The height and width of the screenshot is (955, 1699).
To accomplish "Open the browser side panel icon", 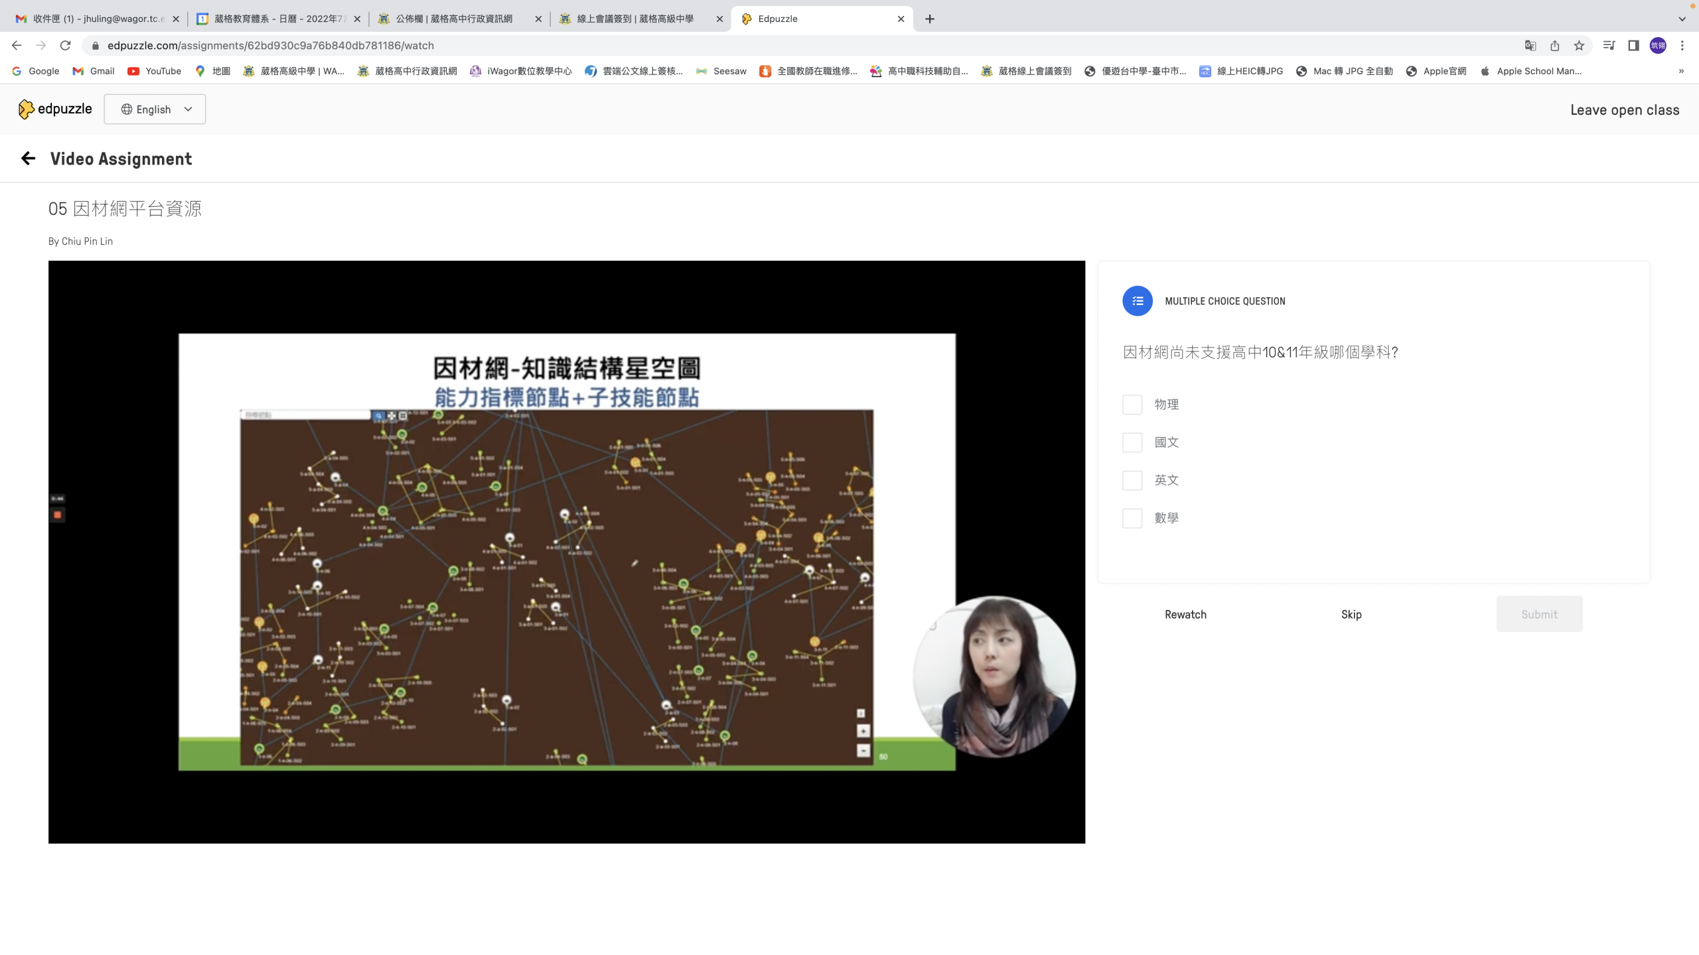I will (x=1633, y=46).
